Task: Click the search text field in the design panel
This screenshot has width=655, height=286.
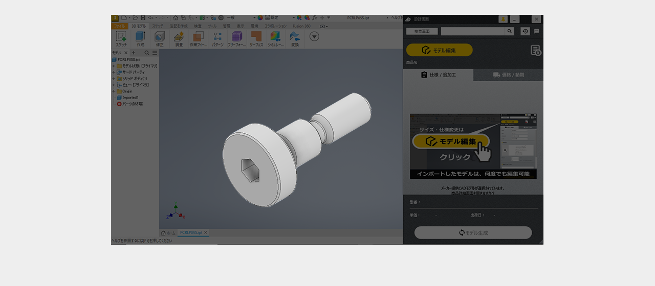Action: coord(473,31)
